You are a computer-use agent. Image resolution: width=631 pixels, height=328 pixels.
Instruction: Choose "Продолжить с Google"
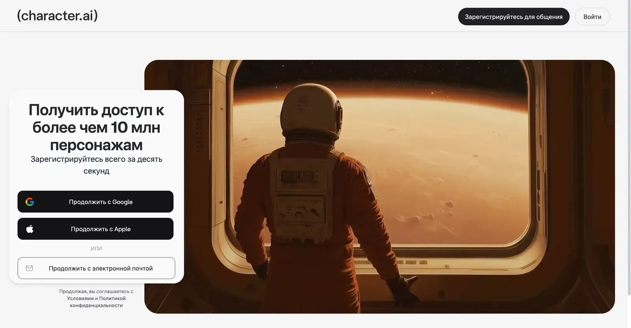pos(95,202)
